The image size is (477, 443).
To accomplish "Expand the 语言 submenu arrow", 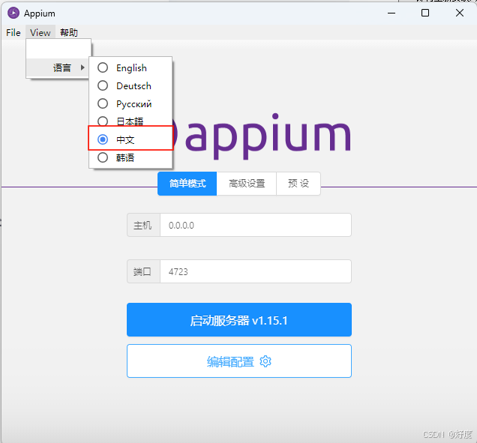I will tap(82, 67).
